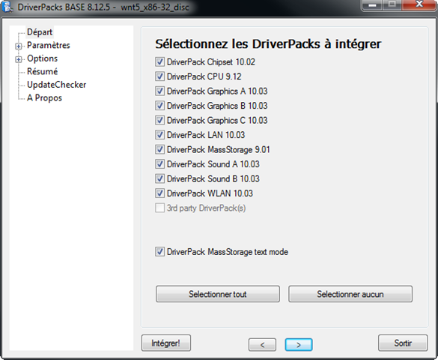This screenshot has width=438, height=360.
Task: Disable DriverPack Sound B 10.03
Action: pyautogui.click(x=159, y=178)
